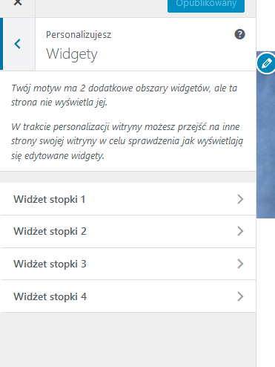This screenshot has height=367, width=275.
Task: Open help via the question mark icon
Action: 239,34
